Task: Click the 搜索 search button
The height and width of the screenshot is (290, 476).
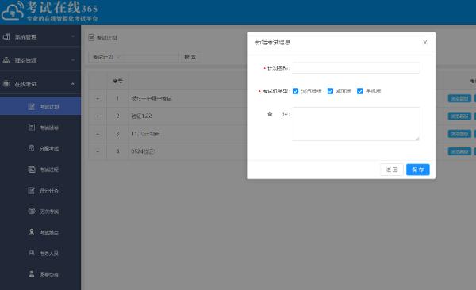Action: click(x=190, y=57)
